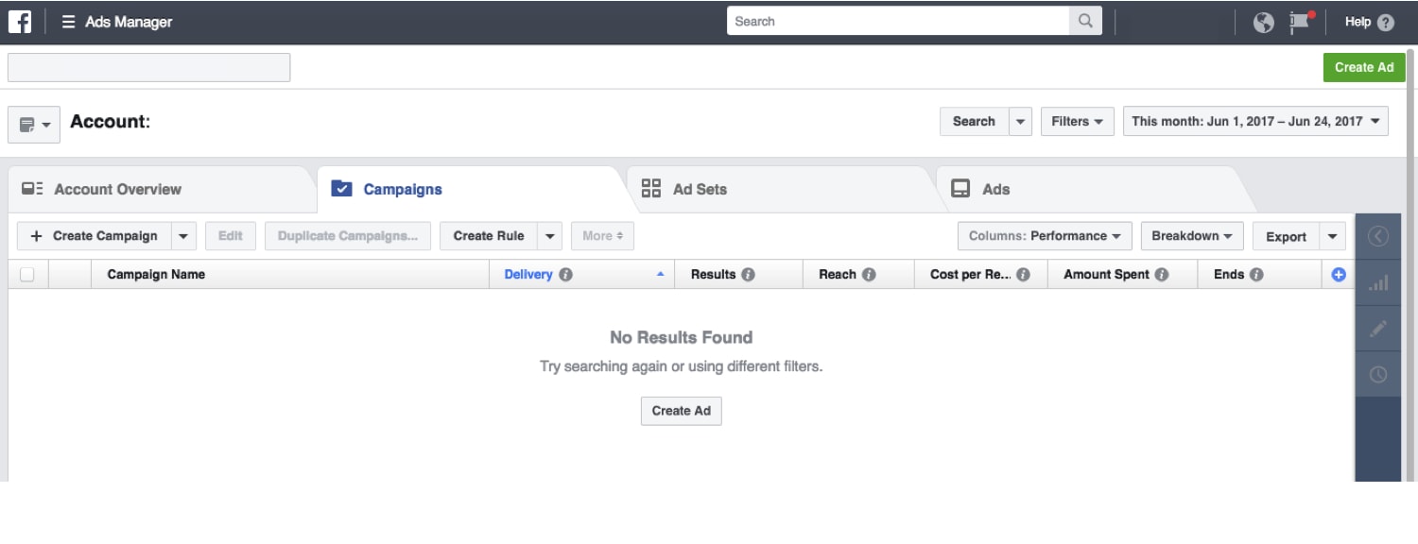Click the Help question mark icon
This screenshot has height=544, width=1418.
(x=1389, y=21)
